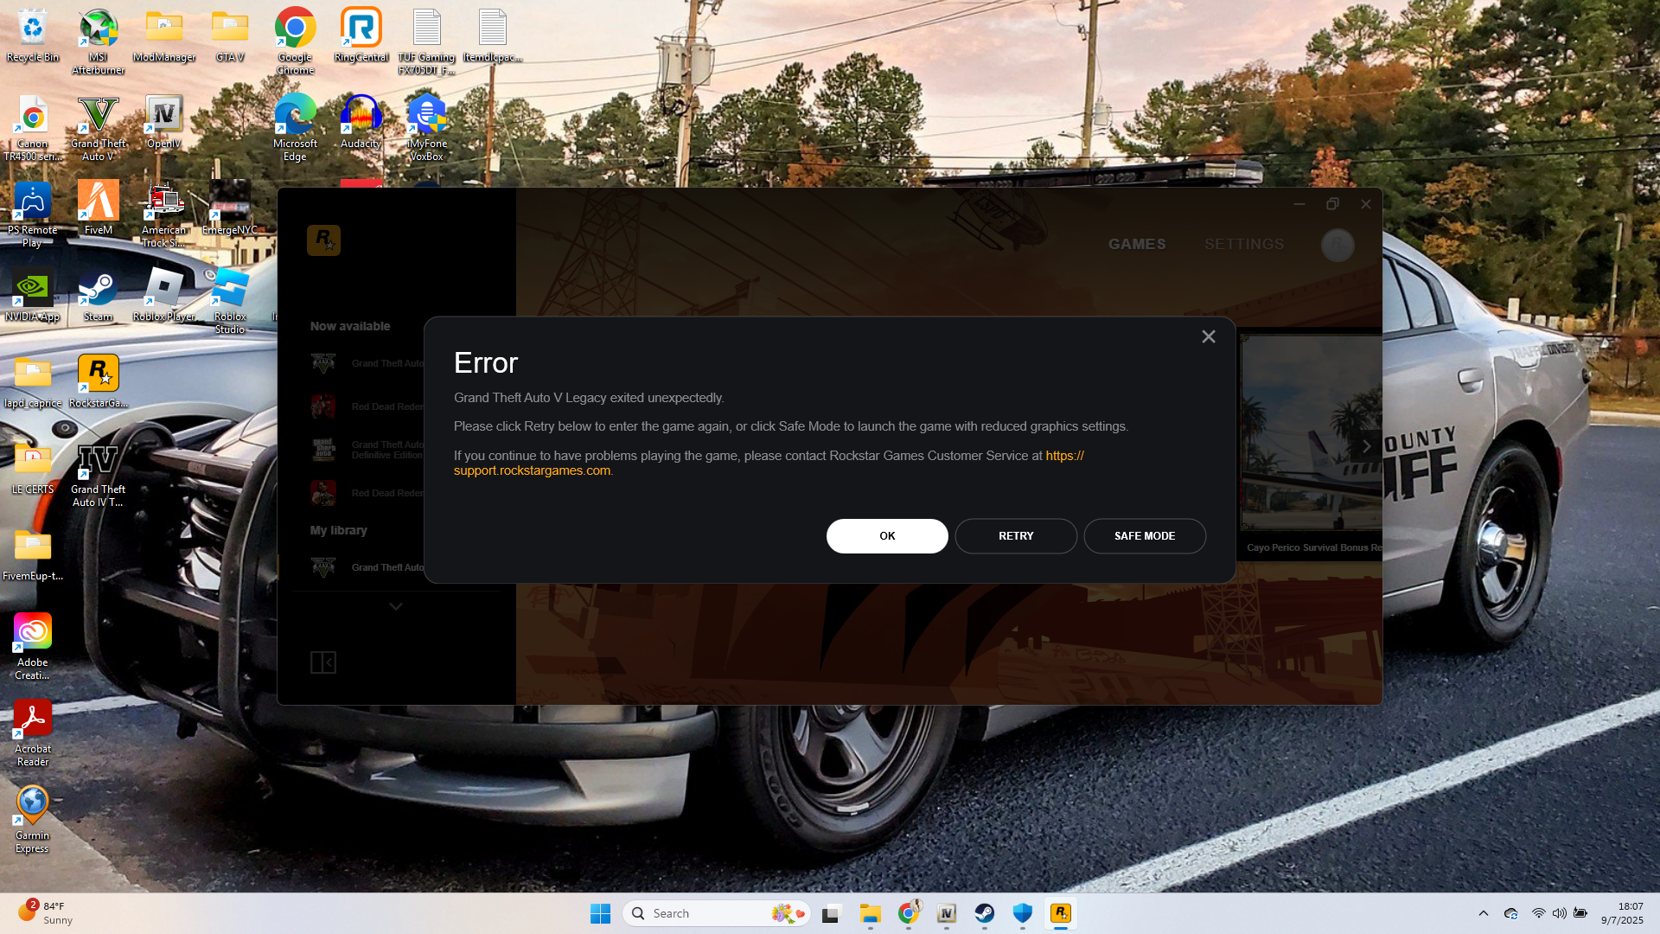
Task: Advance the news carousel with right arrow
Action: (1366, 446)
